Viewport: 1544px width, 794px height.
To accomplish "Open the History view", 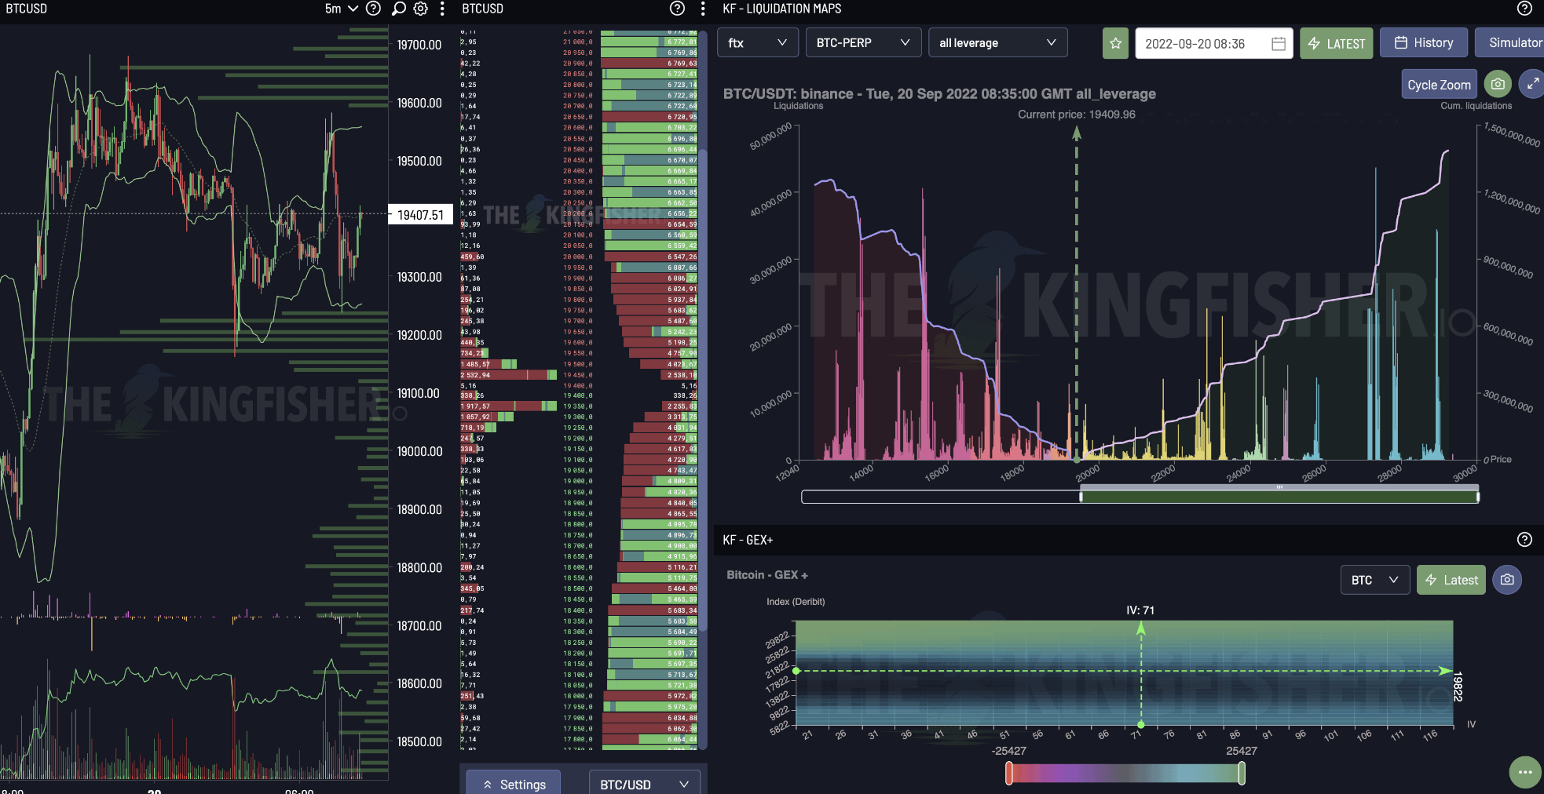I will [x=1423, y=43].
